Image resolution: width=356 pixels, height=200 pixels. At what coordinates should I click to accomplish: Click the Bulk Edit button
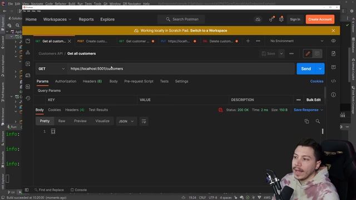pyautogui.click(x=313, y=100)
